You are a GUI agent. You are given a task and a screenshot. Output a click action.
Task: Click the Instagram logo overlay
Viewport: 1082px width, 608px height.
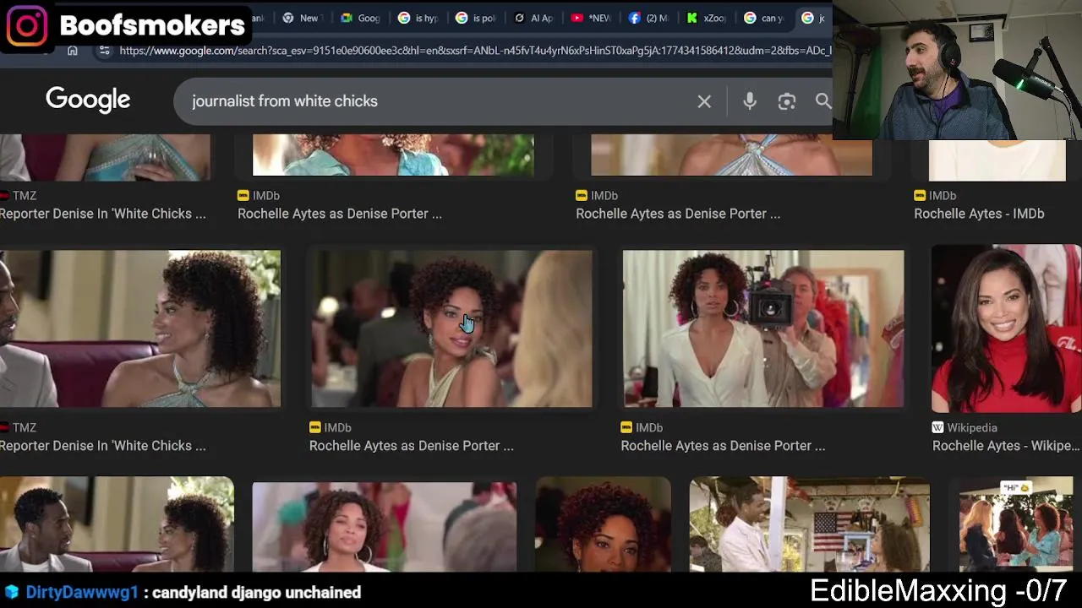pos(27,25)
